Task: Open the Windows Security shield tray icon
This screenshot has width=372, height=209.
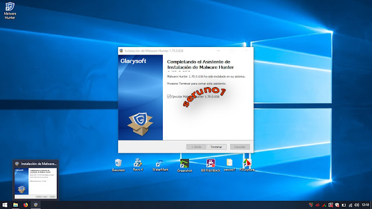Action: [337, 205]
